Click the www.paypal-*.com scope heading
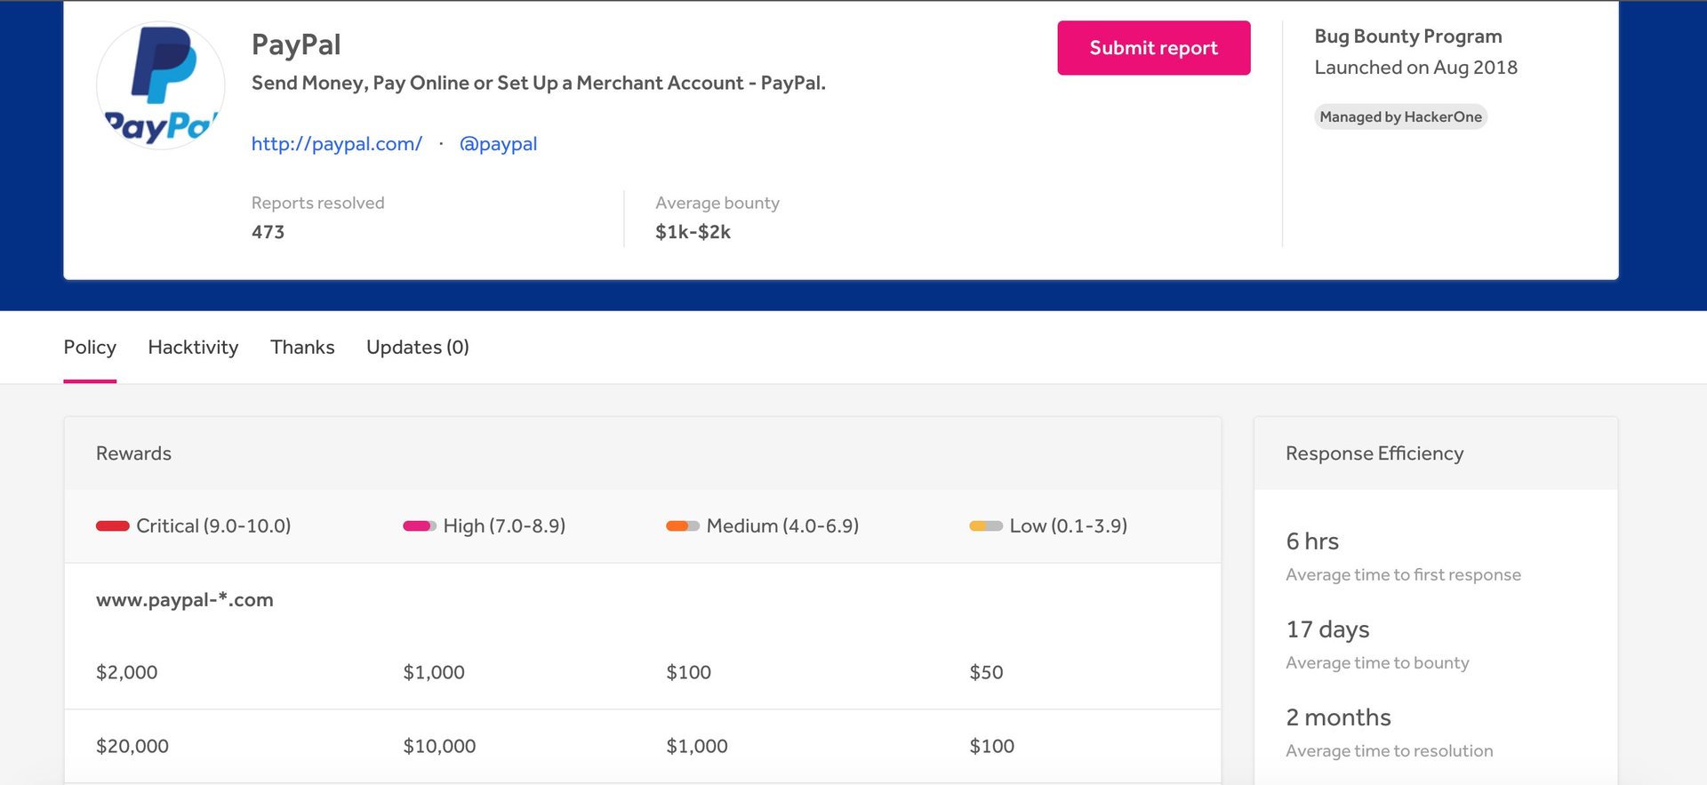 [185, 600]
